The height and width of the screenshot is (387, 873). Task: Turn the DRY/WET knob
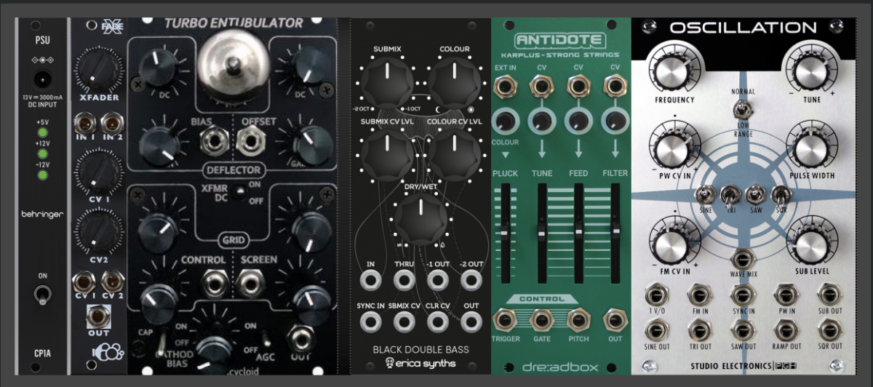tap(421, 219)
